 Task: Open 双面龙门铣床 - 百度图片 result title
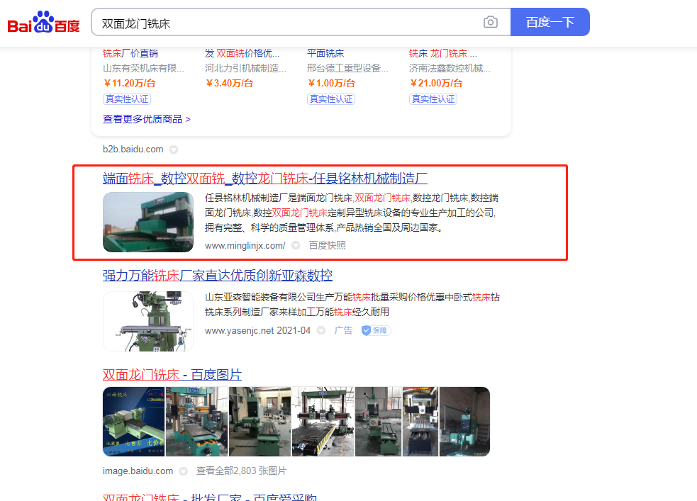coord(172,375)
